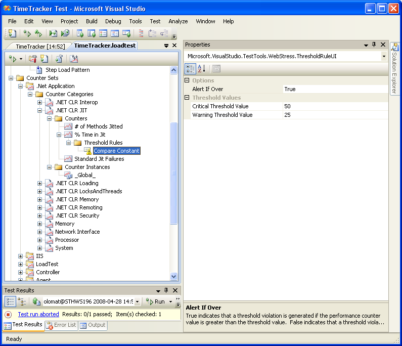Click Debug All Tests in Solution icon
This screenshot has width=402, height=346.
pos(65,33)
